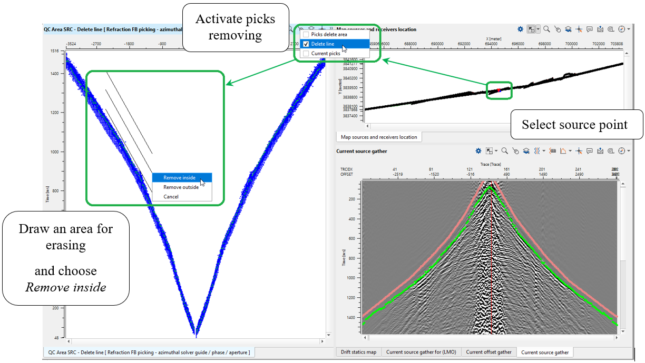
Task: Click crosshair picker icon in Map sources toolbar
Action: coord(579,29)
